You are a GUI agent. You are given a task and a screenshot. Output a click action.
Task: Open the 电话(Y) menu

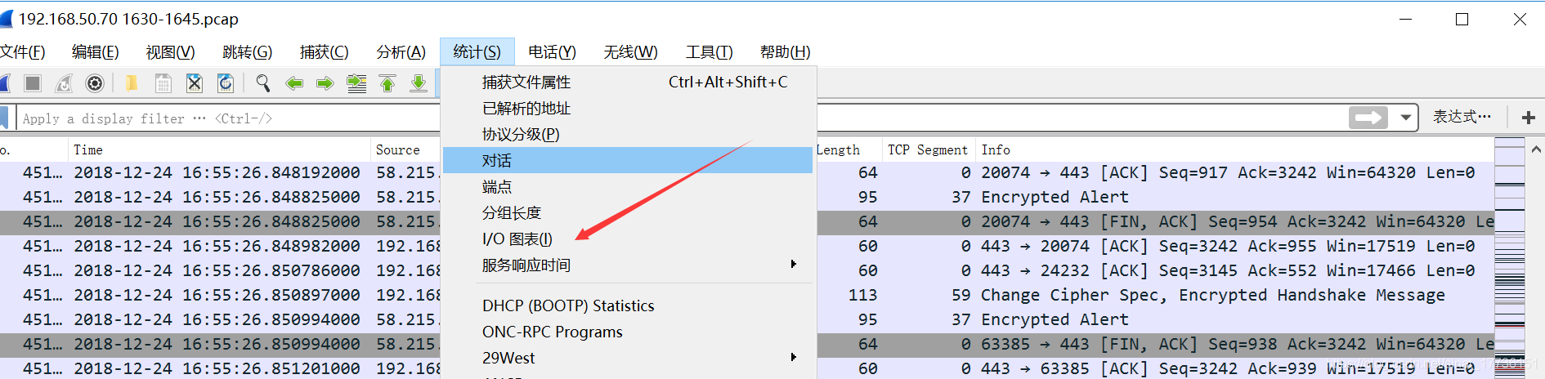[552, 52]
